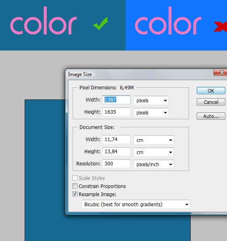This screenshot has height=241, width=227.
Task: Click the Pixel Dimensions: 6,49M label
Action: coord(107,88)
